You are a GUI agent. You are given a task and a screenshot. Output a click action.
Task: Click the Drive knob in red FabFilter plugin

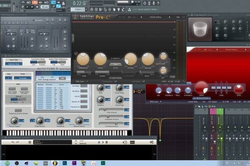tap(202, 87)
